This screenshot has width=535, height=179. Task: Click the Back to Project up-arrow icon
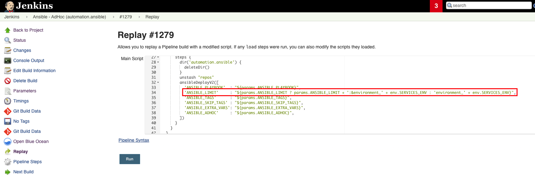click(x=8, y=30)
